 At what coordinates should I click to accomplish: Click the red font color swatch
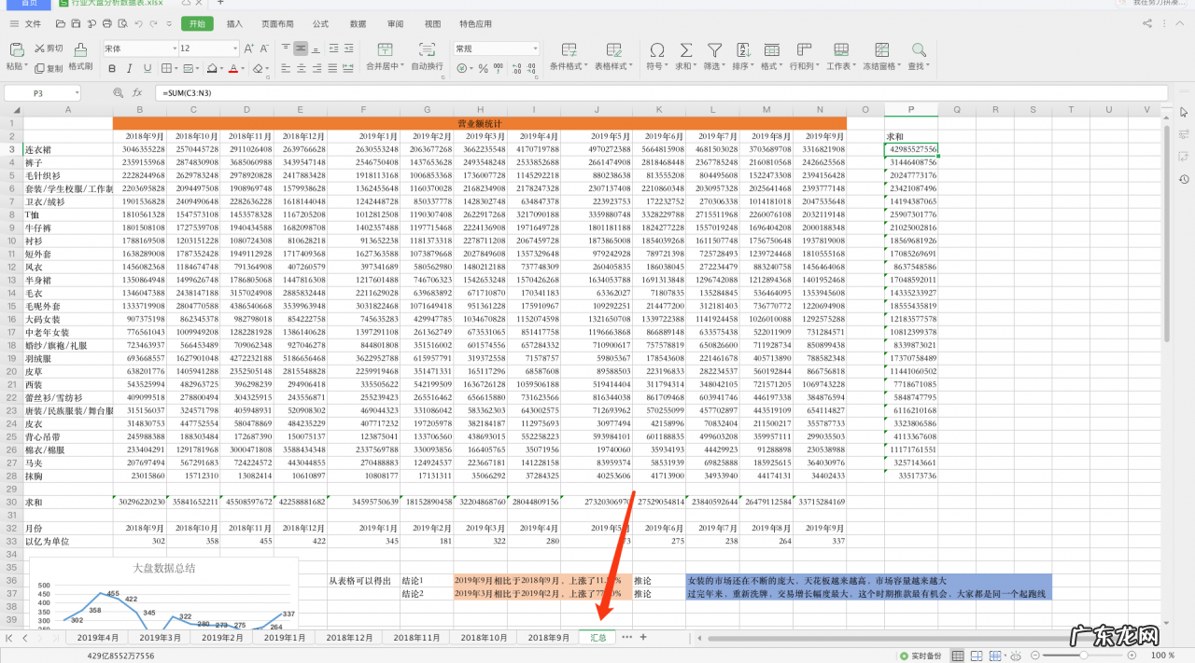232,68
